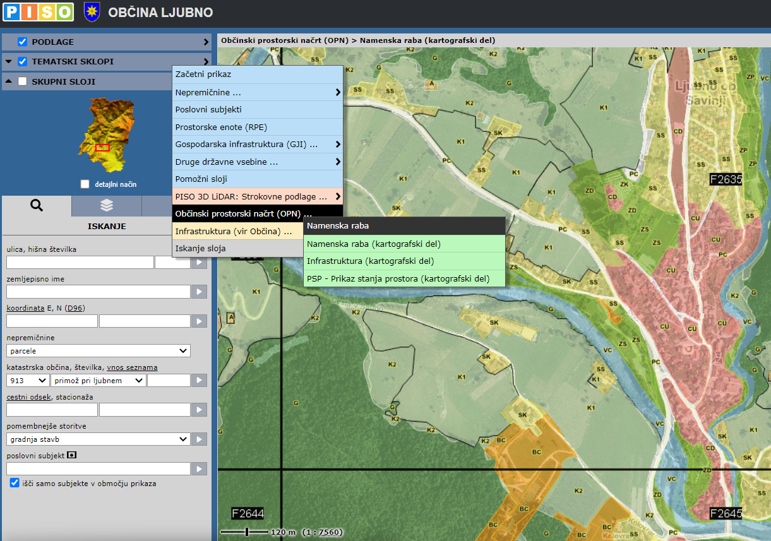This screenshot has width=771, height=541.
Task: Click the koordinata link
Action: 25,308
